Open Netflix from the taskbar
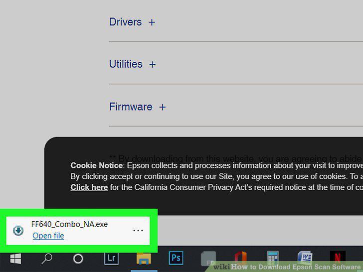Image resolution: width=363 pixels, height=272 pixels. [x=338, y=257]
